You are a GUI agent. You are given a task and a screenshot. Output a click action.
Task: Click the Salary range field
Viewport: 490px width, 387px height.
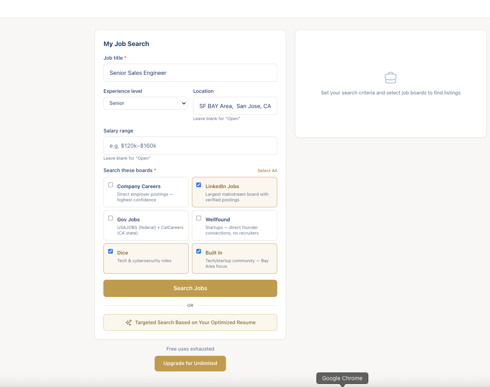click(x=190, y=146)
